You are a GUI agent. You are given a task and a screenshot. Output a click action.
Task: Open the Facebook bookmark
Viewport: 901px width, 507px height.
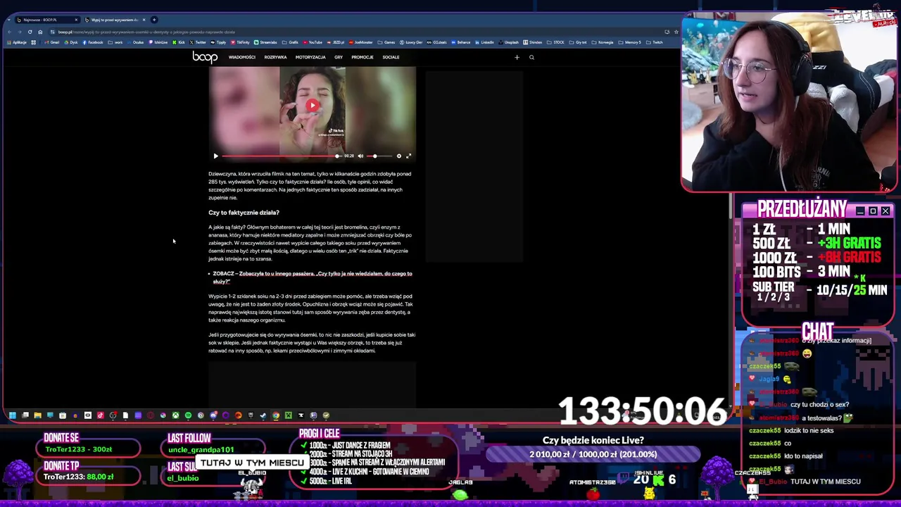(x=92, y=42)
